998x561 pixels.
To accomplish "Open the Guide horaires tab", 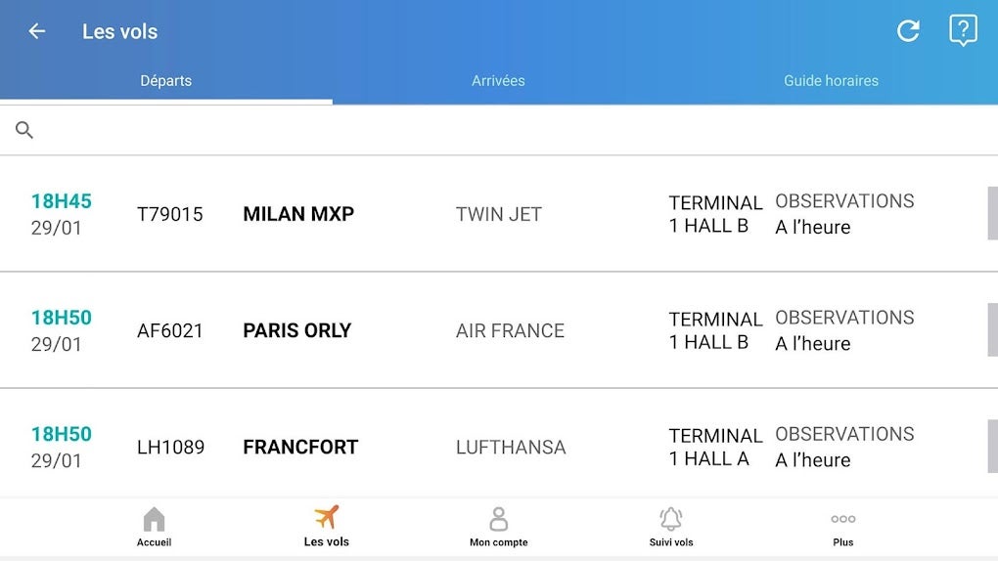I will 831,81.
